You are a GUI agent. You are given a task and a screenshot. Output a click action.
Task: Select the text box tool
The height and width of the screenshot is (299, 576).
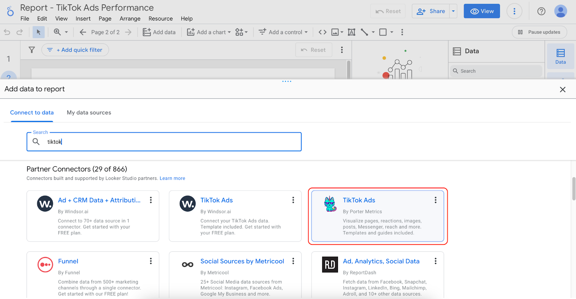tap(352, 32)
